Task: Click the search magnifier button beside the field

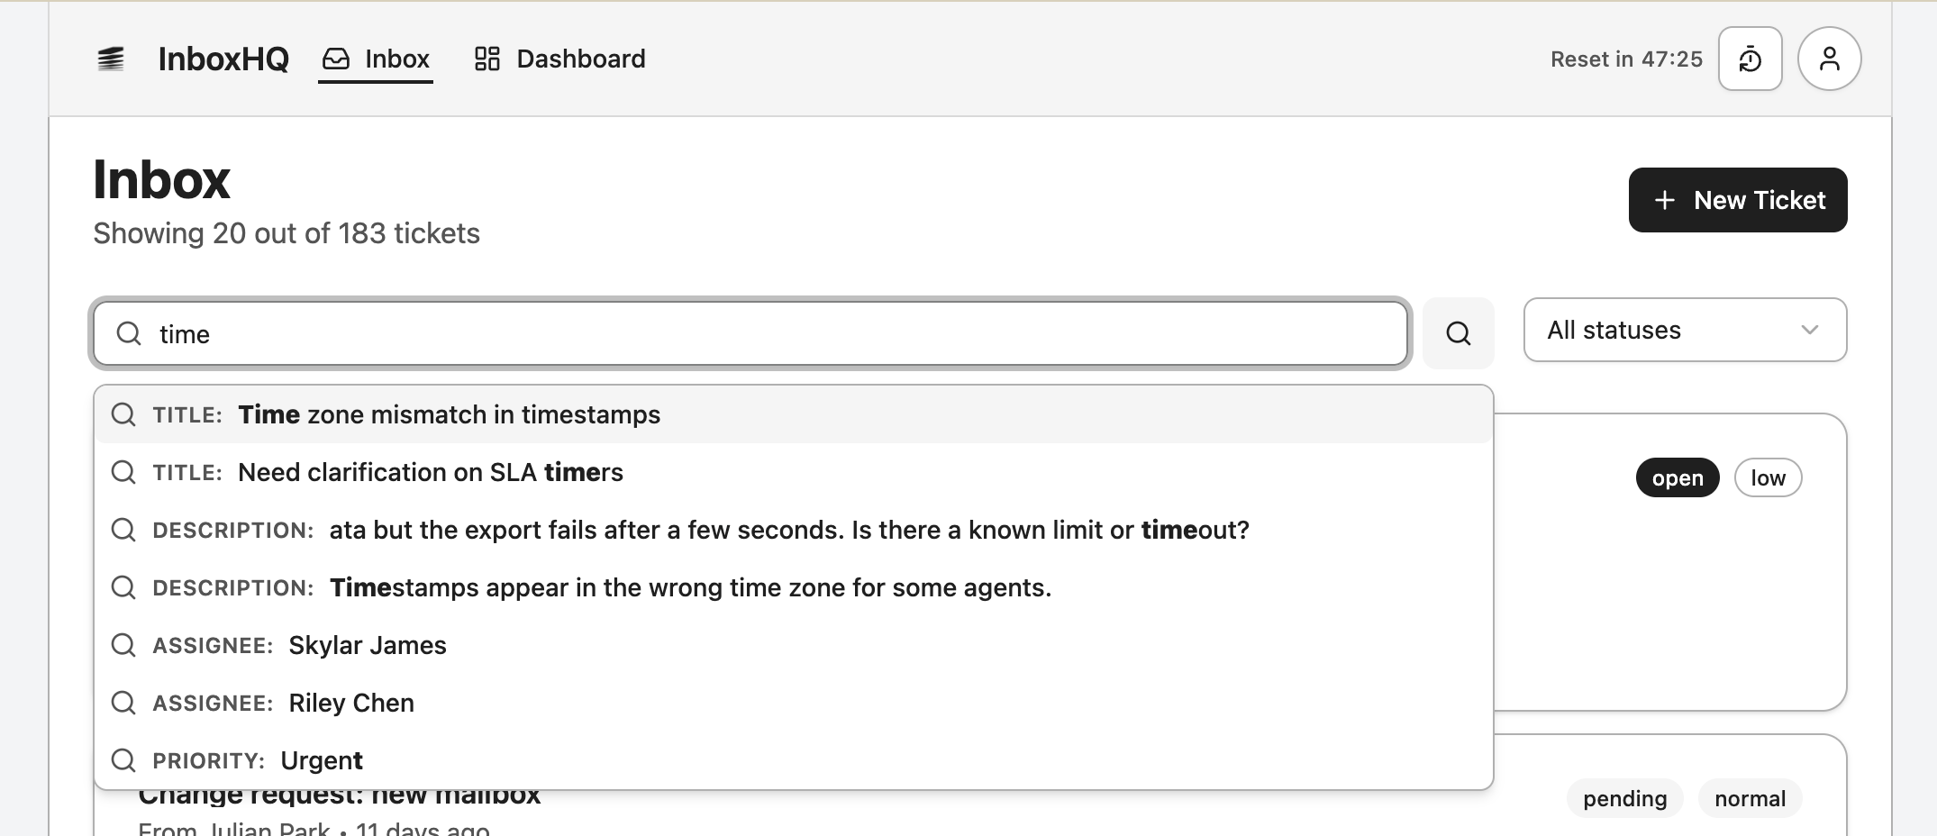Action: point(1458,333)
